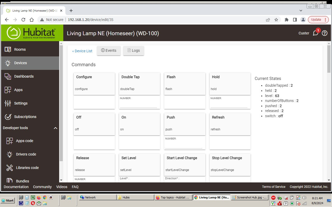The width and height of the screenshot is (332, 207).
Task: Run the Hold command
Action: [230, 84]
